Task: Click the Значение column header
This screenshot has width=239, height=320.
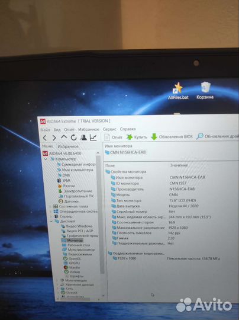Action: coord(179,165)
